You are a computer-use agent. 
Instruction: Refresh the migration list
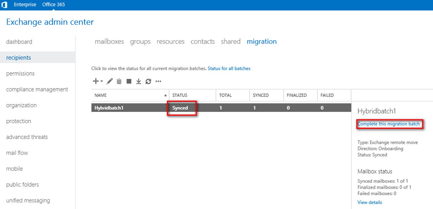148,81
